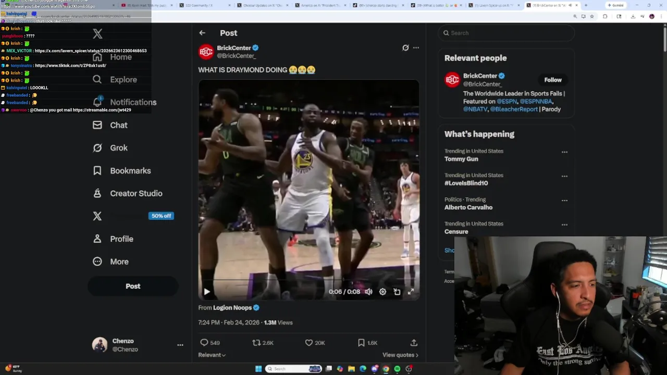Open the Logion Noops source link
This screenshot has width=667, height=375.
point(232,308)
